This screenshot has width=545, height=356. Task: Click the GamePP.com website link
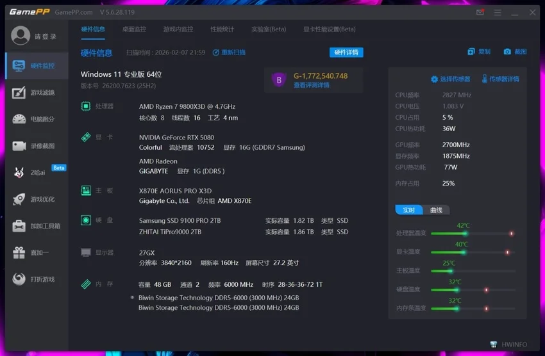click(74, 12)
